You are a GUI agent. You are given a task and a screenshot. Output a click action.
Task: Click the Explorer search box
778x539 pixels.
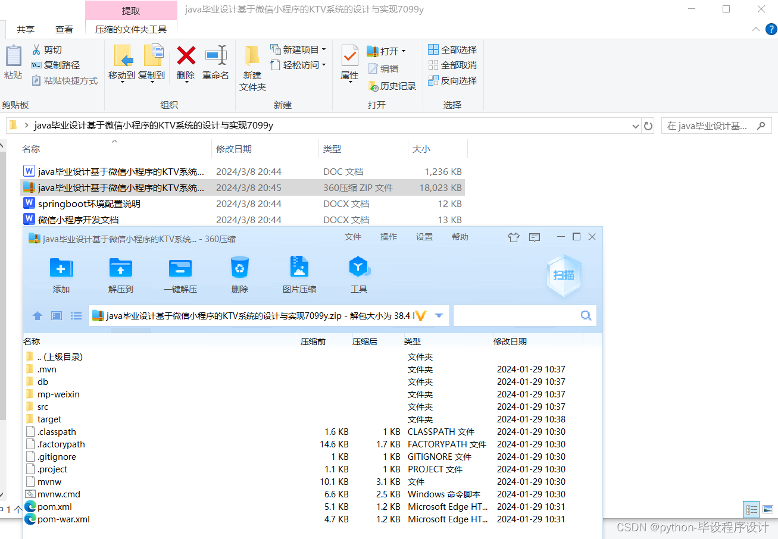(x=717, y=126)
